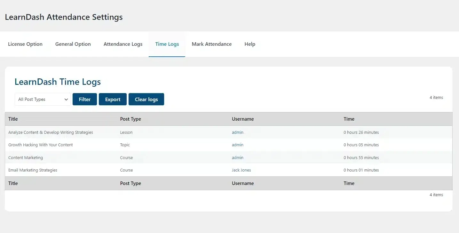Click the Filter button
Screen dimensions: 459x233
pos(84,99)
